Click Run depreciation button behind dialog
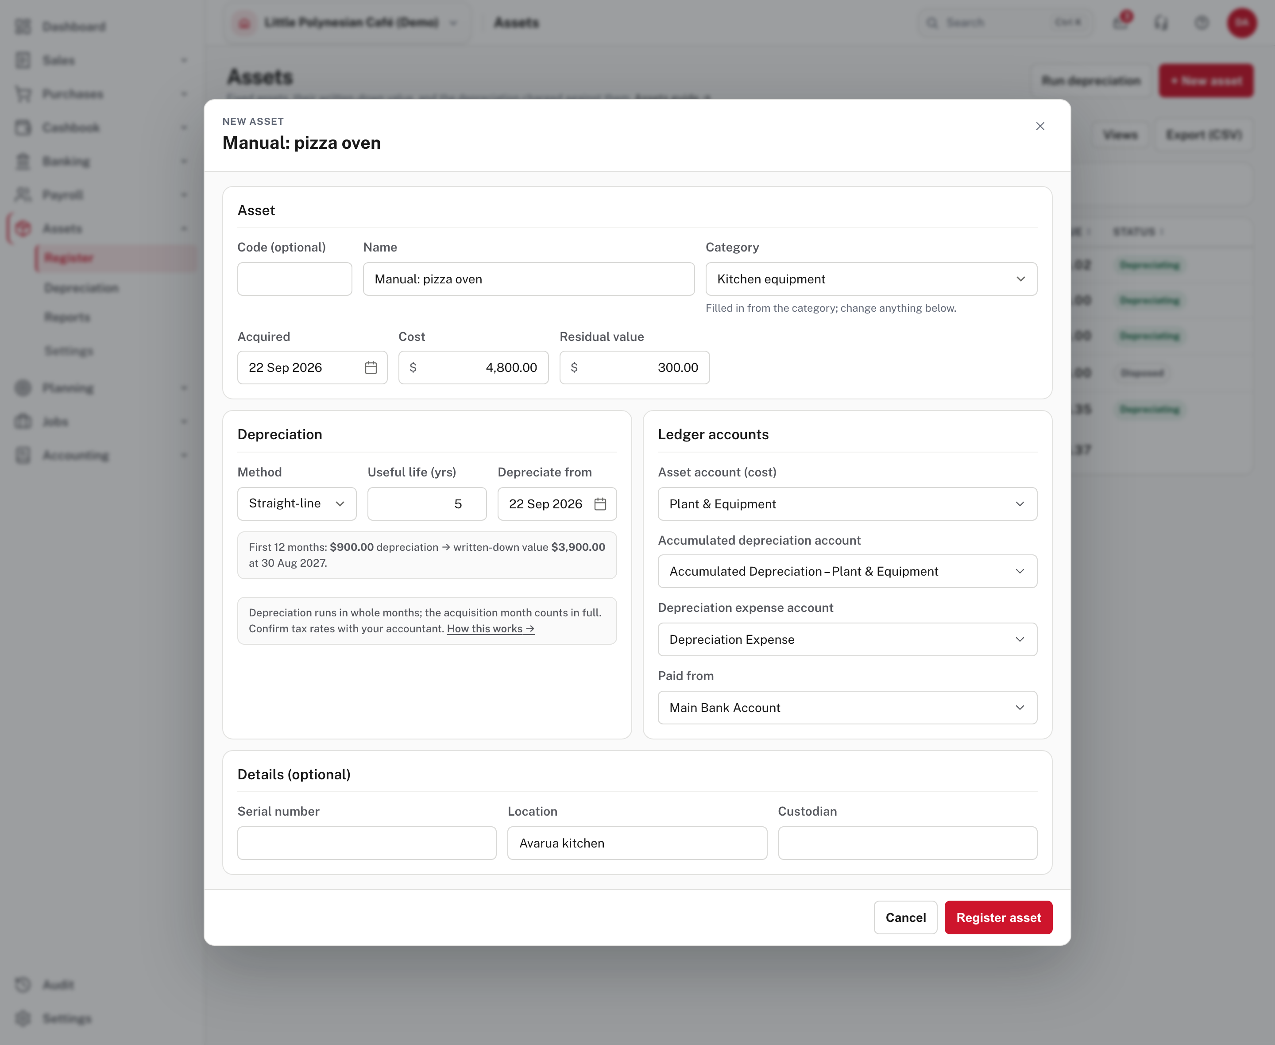Viewport: 1275px width, 1045px height. (1091, 81)
